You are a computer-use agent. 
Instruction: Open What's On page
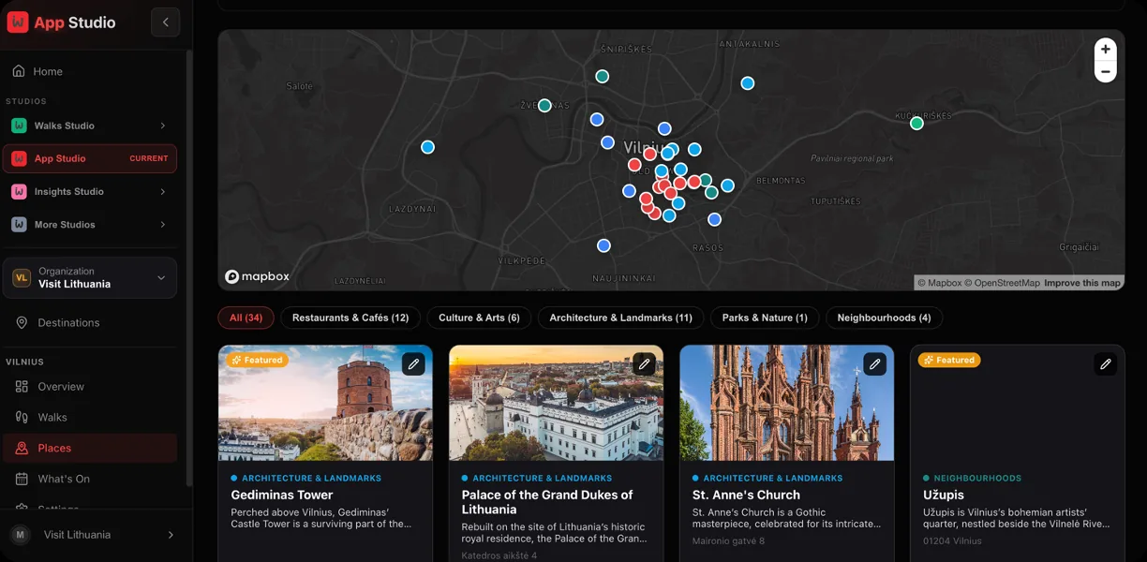click(x=90, y=479)
